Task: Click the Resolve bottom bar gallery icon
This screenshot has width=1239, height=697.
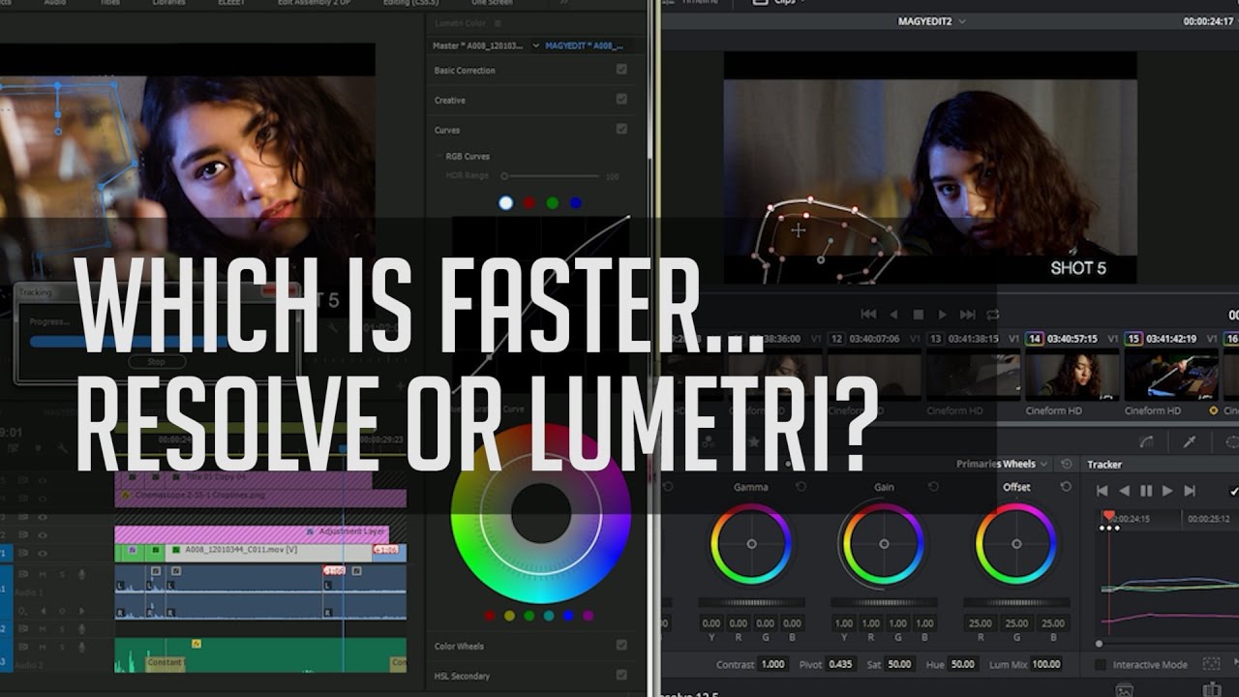Action: click(x=1124, y=690)
